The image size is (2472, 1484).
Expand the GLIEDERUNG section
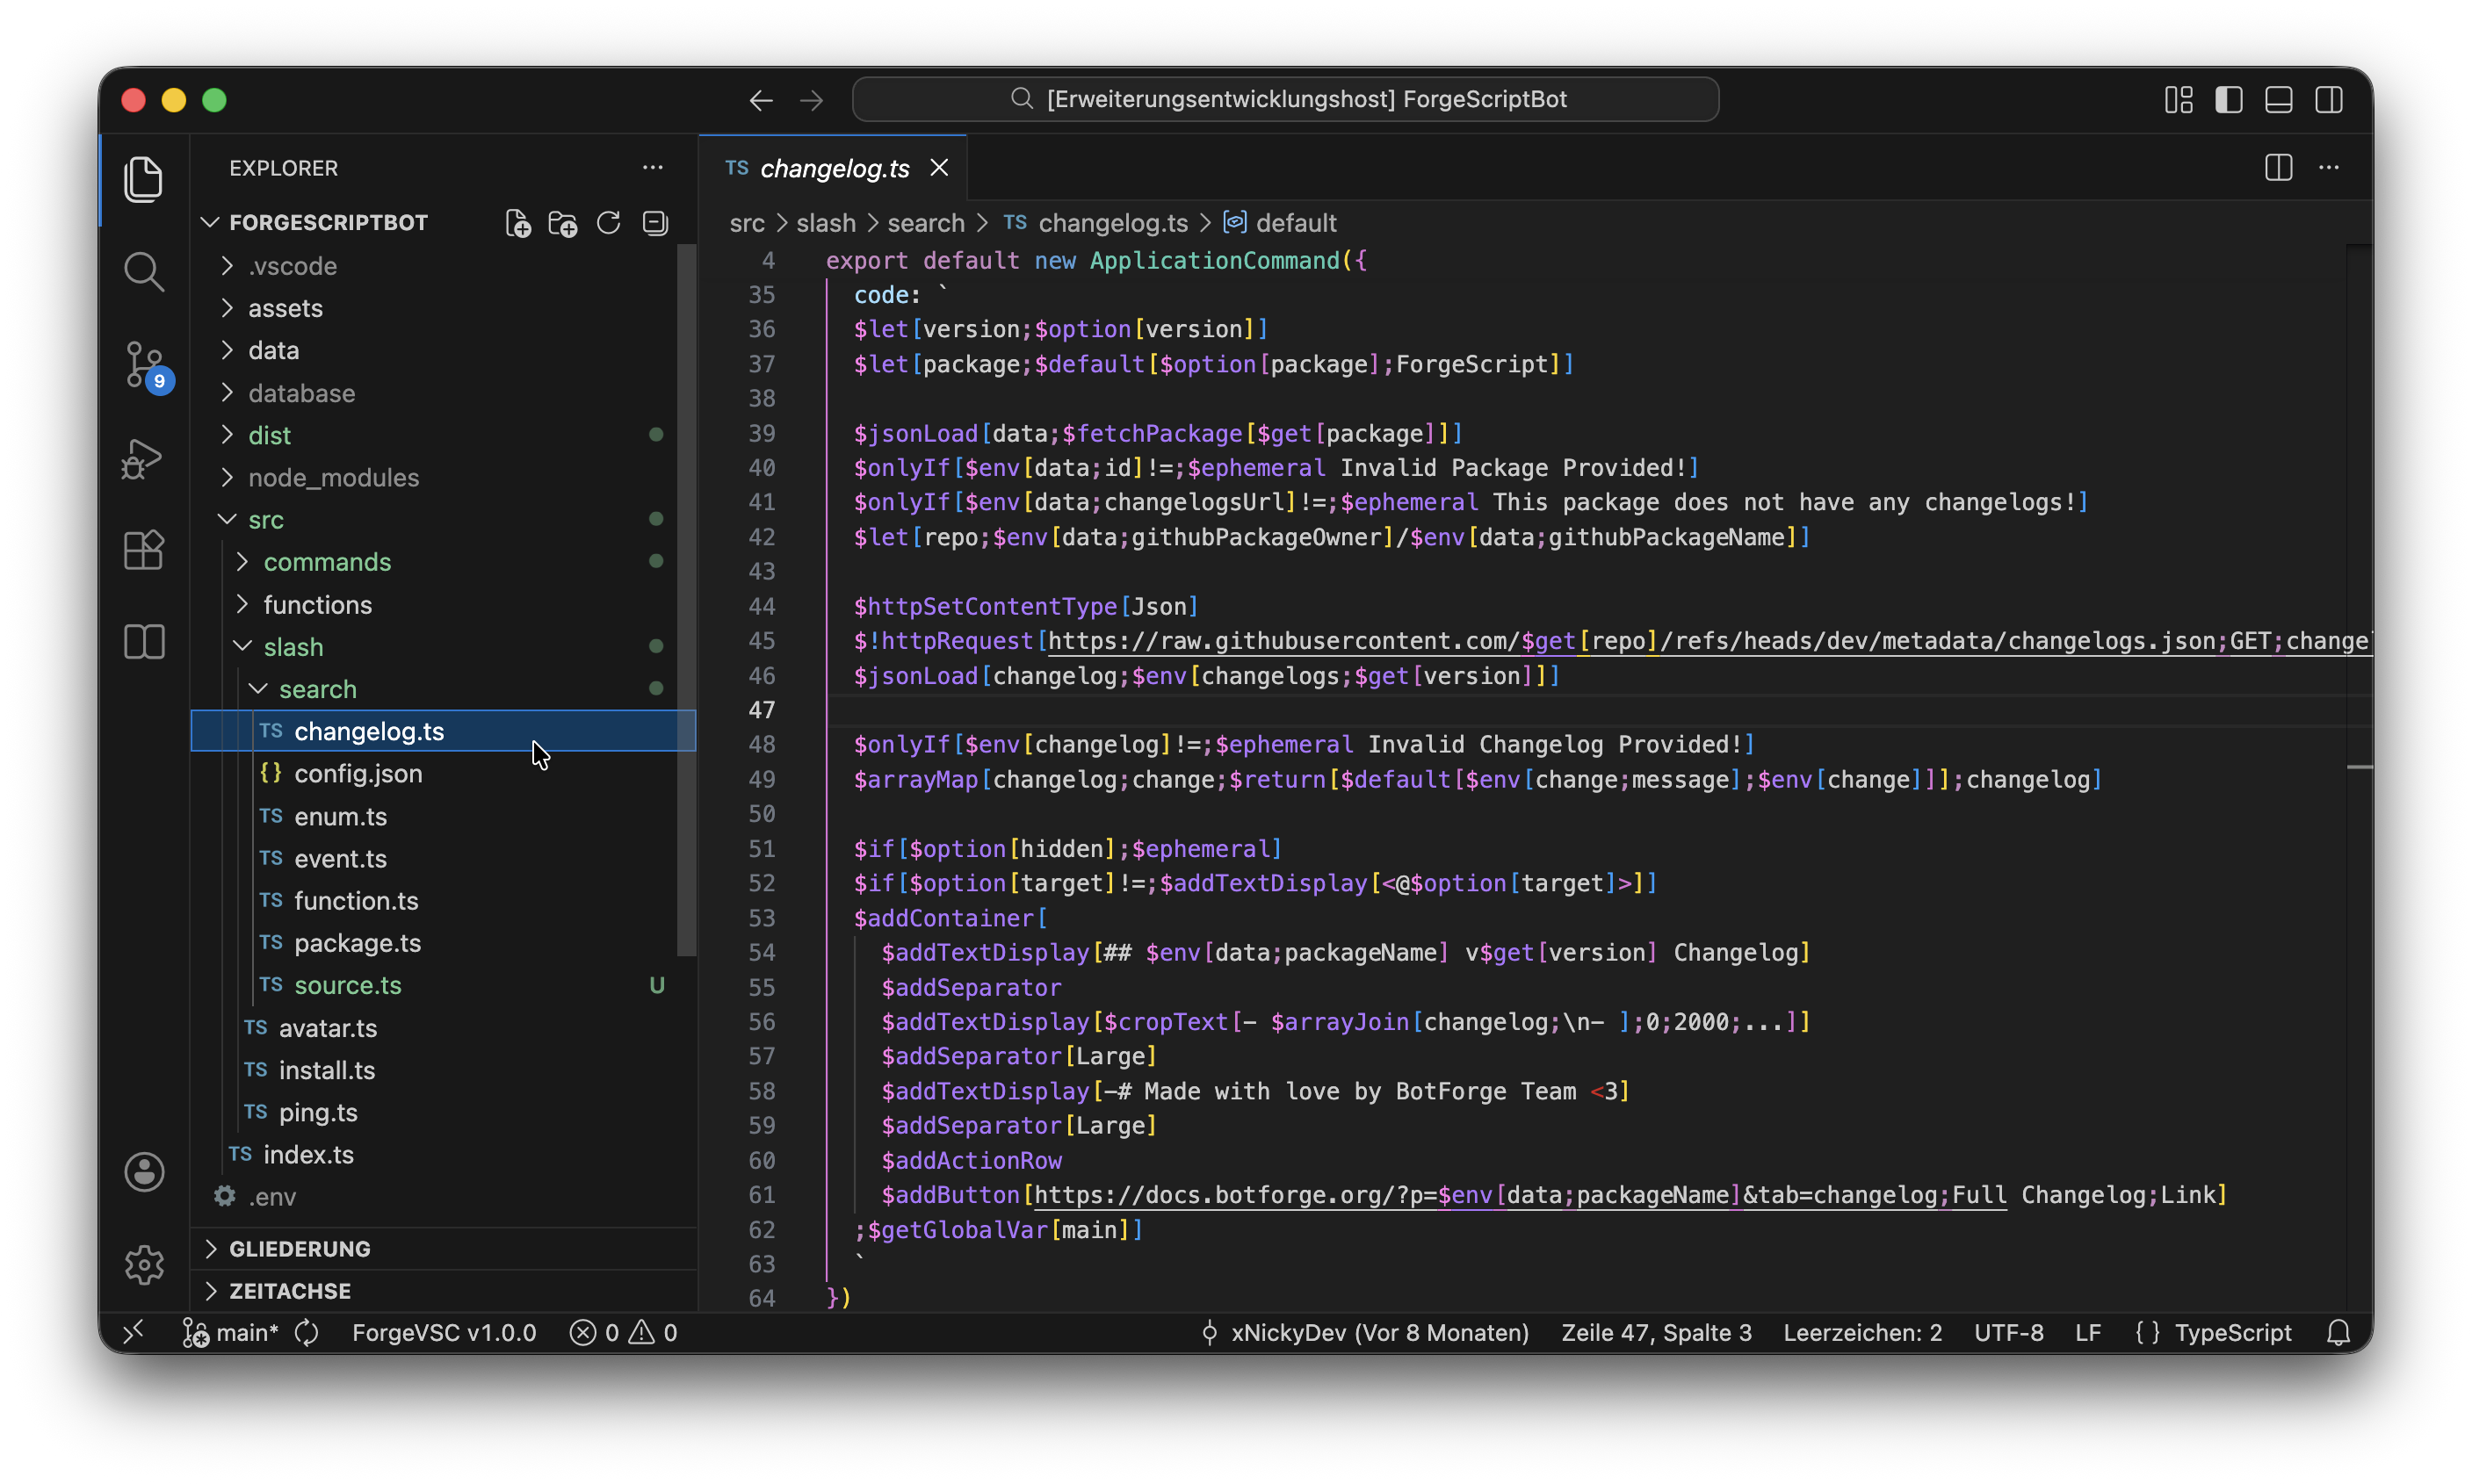point(300,1248)
